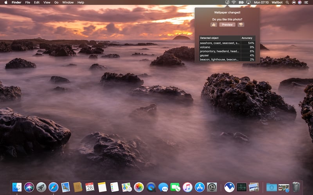Image resolution: width=313 pixels, height=195 pixels.
Task: Open Spotlight search magnifier
Action: coord(287,2)
